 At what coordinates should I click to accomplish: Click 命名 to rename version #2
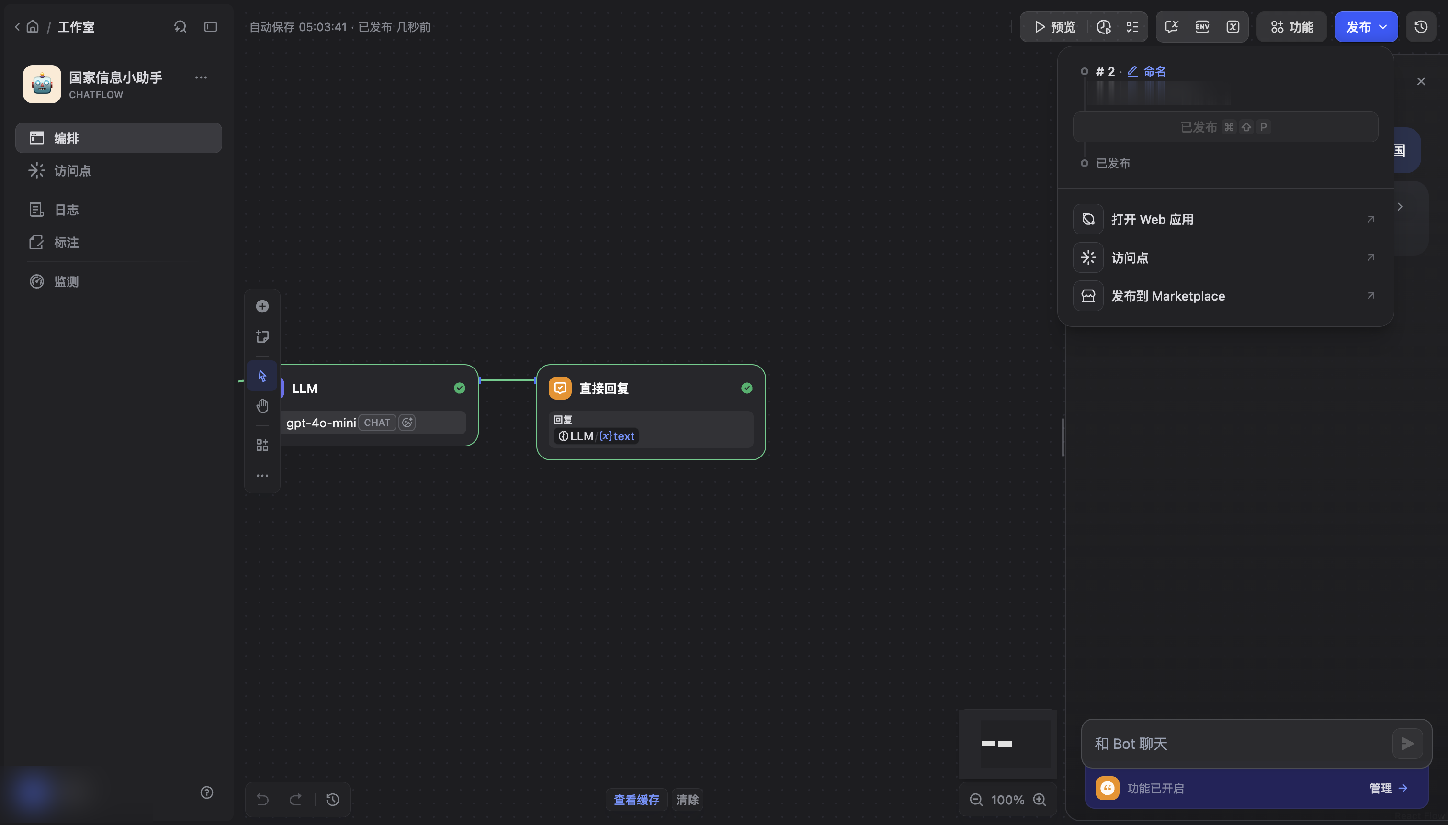1147,71
